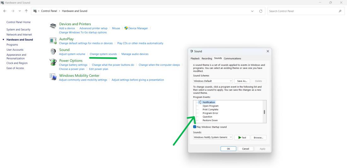Image resolution: width=347 pixels, height=168 pixels.
Task: Open Manage audio devices link
Action: click(x=135, y=54)
